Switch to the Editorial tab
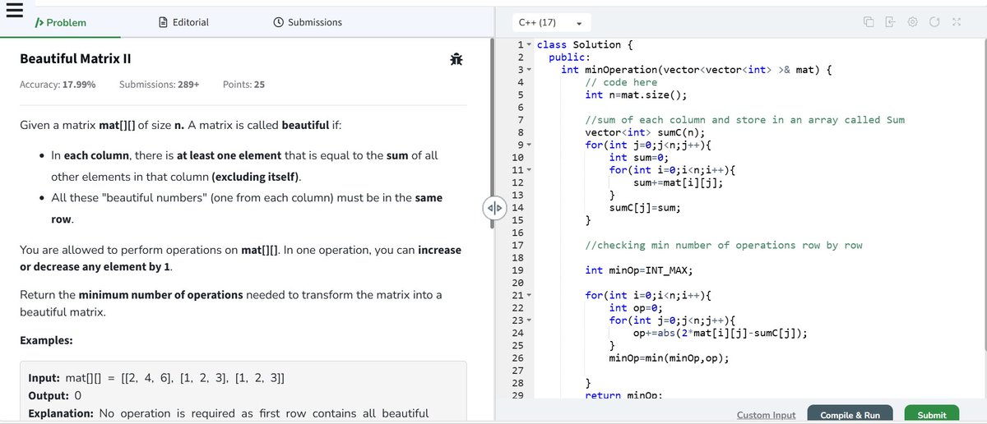 click(x=183, y=22)
